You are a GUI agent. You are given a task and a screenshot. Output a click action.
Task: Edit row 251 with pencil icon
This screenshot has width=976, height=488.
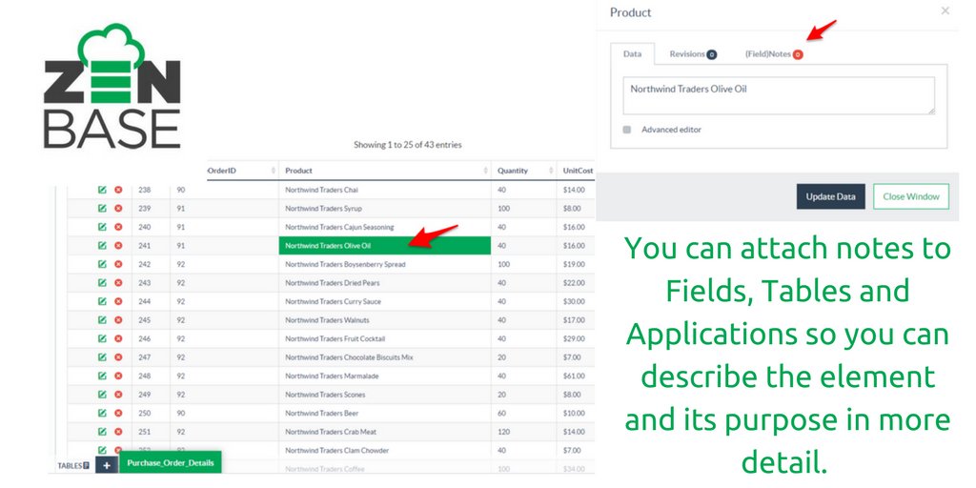tap(103, 432)
